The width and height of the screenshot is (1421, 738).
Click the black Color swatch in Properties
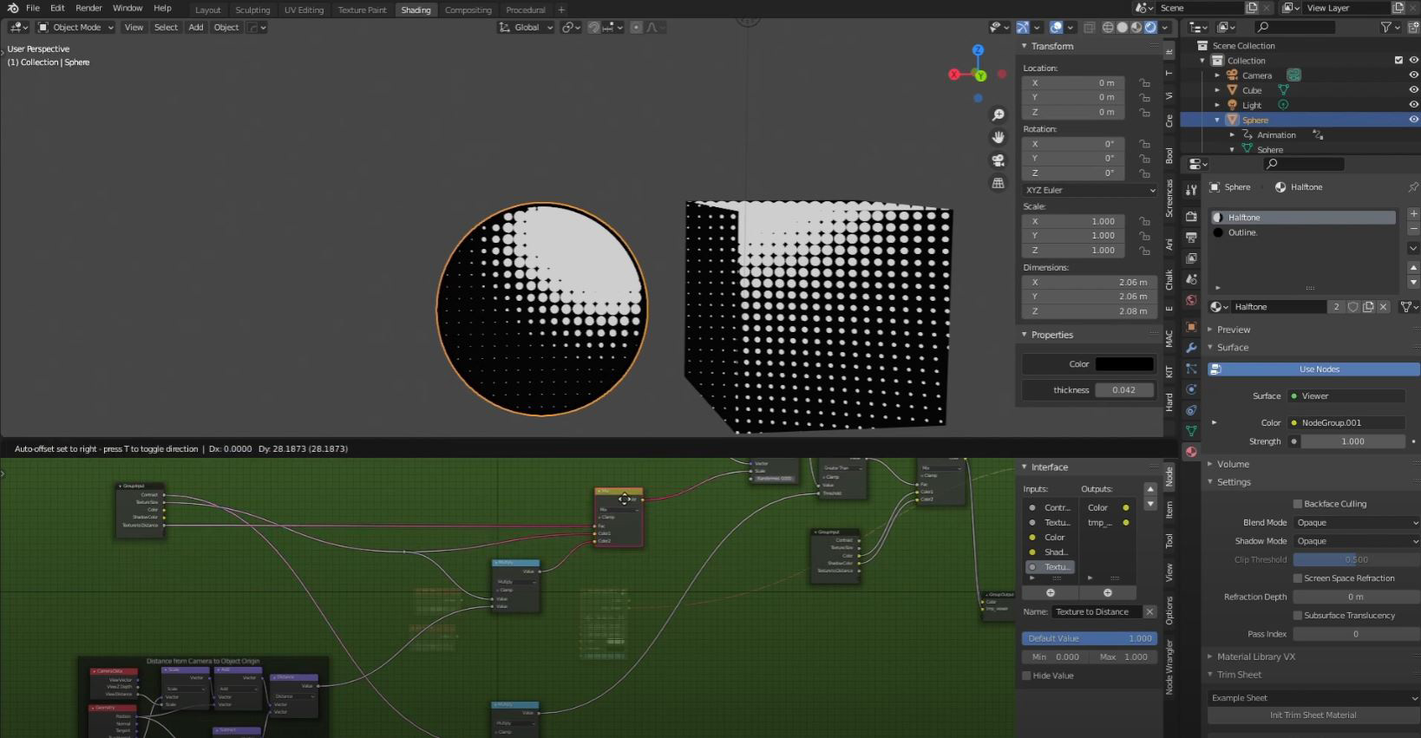(1124, 364)
